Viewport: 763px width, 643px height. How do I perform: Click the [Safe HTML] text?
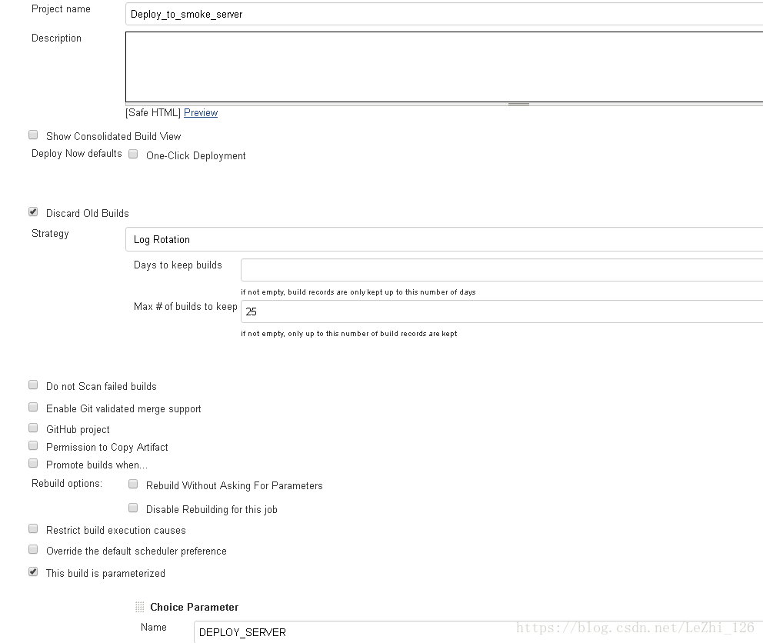click(x=153, y=112)
